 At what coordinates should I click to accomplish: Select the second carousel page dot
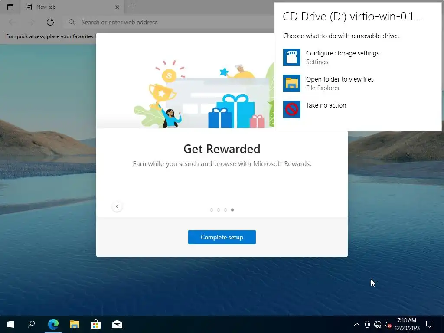tap(219, 210)
